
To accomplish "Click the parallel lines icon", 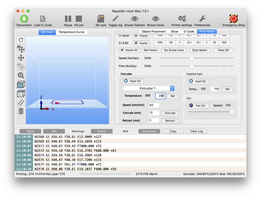I will point(21,103).
